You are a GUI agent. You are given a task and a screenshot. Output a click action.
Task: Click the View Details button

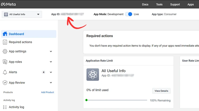click(x=161, y=91)
